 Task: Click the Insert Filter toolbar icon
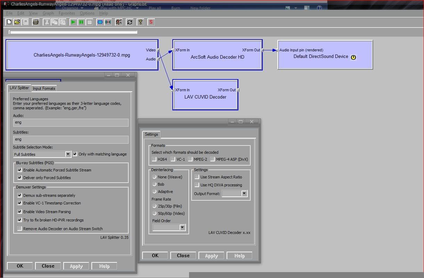click(100, 22)
